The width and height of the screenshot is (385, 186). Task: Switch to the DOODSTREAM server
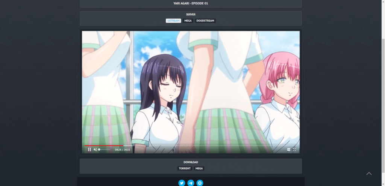205,21
